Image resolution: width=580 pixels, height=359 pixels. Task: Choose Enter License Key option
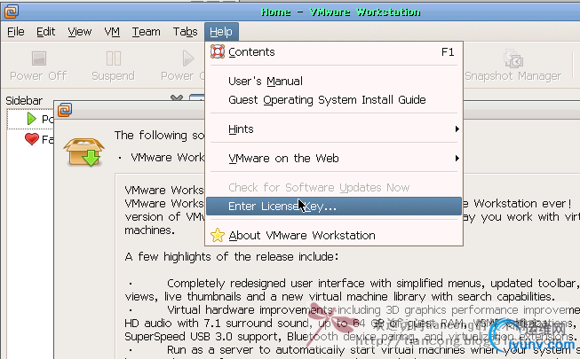coord(334,206)
